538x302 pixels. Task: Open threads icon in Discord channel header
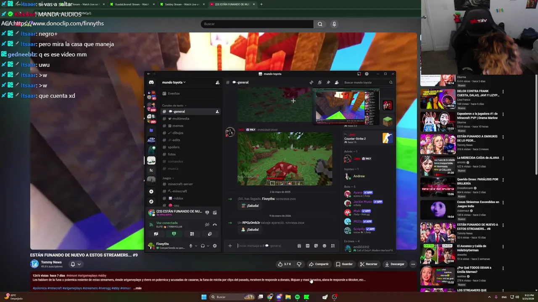(311, 83)
